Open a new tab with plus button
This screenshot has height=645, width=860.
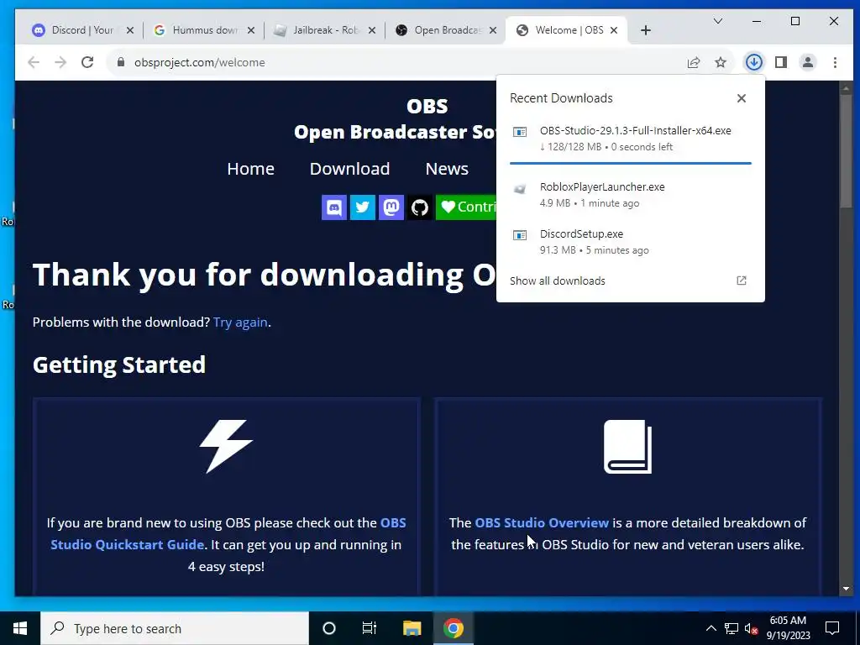click(x=646, y=30)
